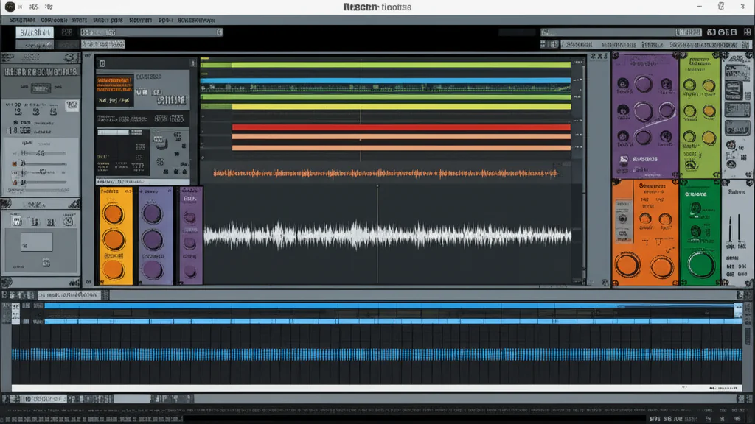Click the gray pad in the lower-left panel
The width and height of the screenshot is (755, 424).
(x=36, y=242)
